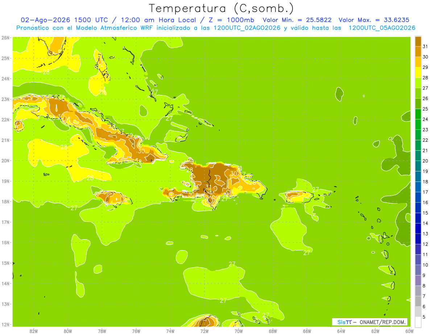This screenshot has height=336, width=435.
Task: Click the color scale swatch between 30 and 31
Action: point(418,51)
